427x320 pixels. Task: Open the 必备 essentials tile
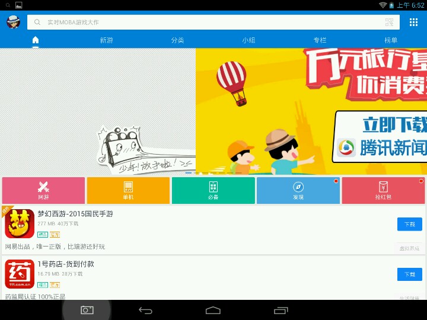[x=213, y=190]
